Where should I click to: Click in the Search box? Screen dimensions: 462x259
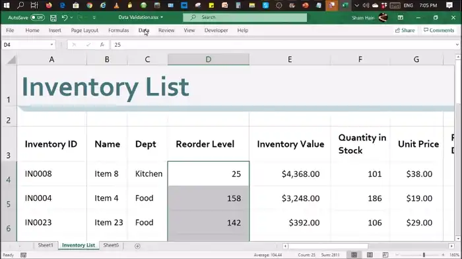tap(245, 17)
